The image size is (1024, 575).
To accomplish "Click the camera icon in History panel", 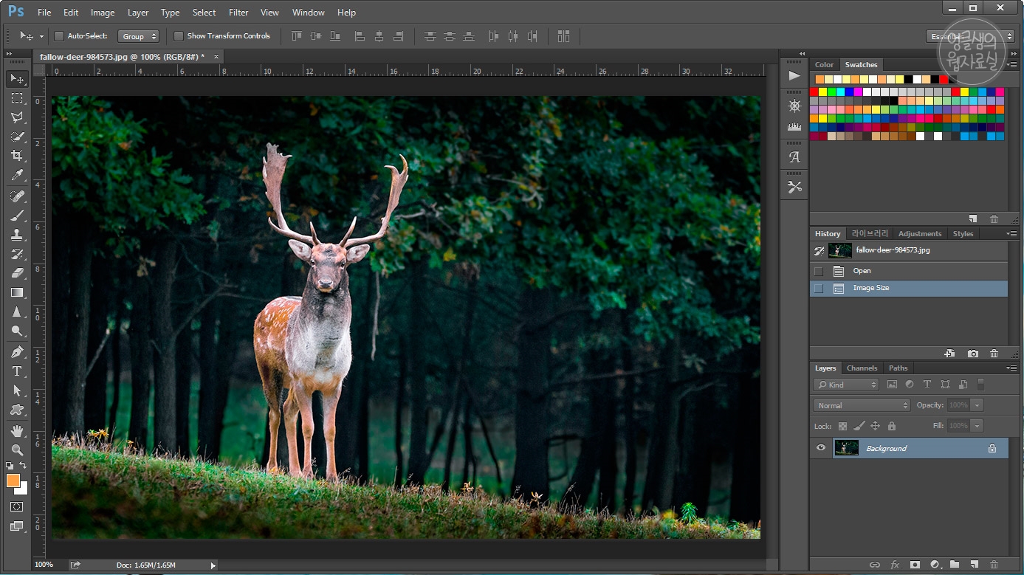I will pos(973,354).
